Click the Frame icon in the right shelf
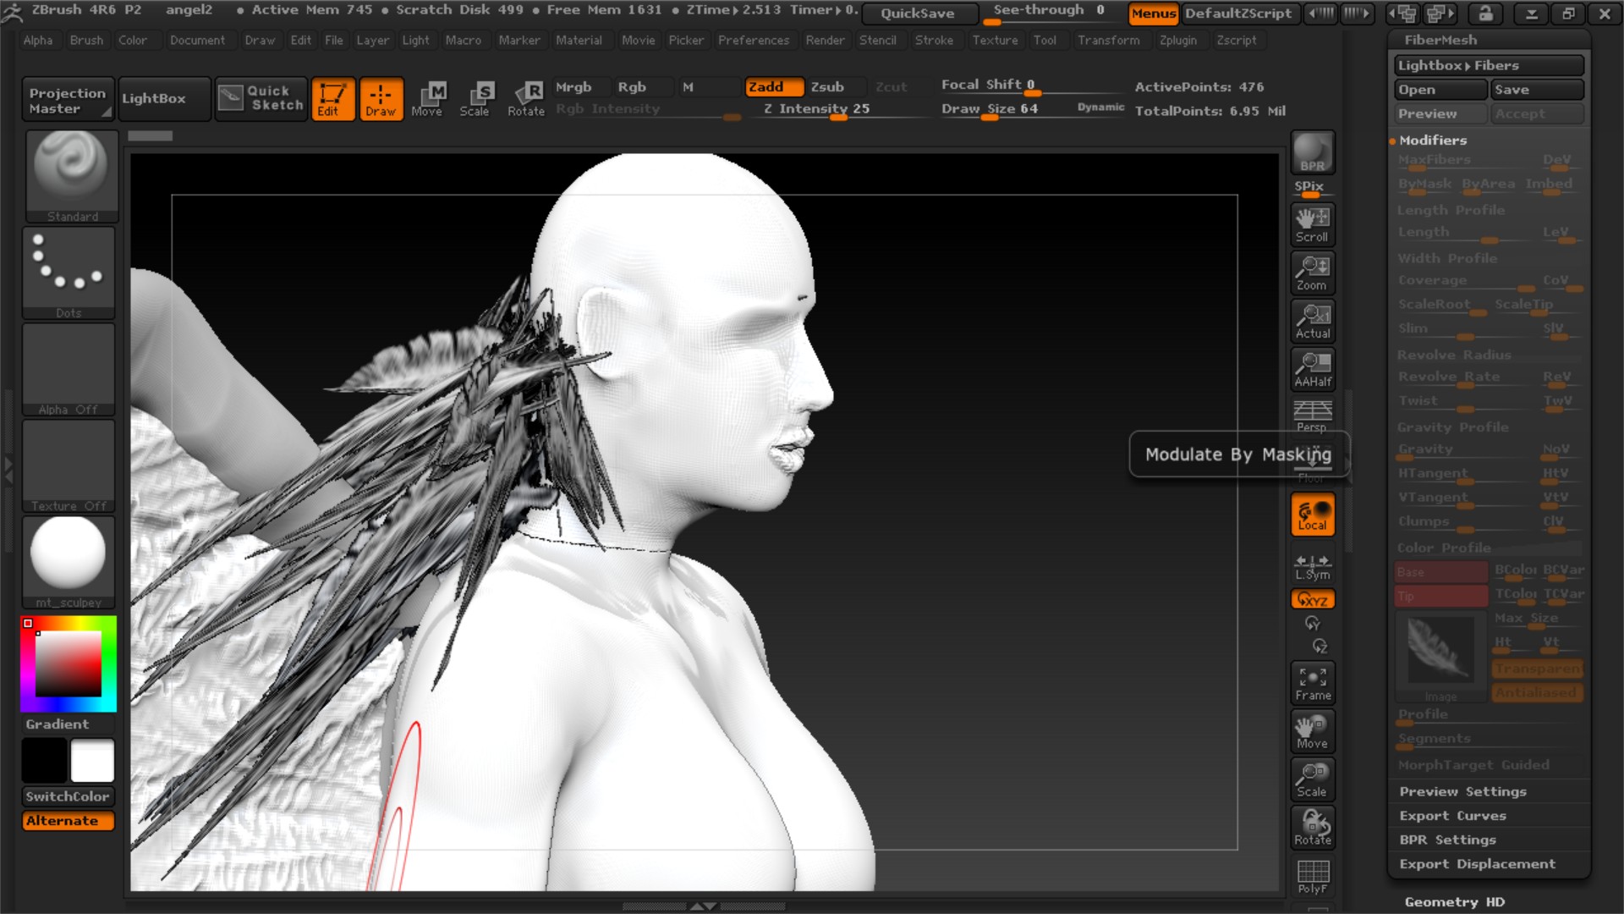 click(x=1312, y=682)
